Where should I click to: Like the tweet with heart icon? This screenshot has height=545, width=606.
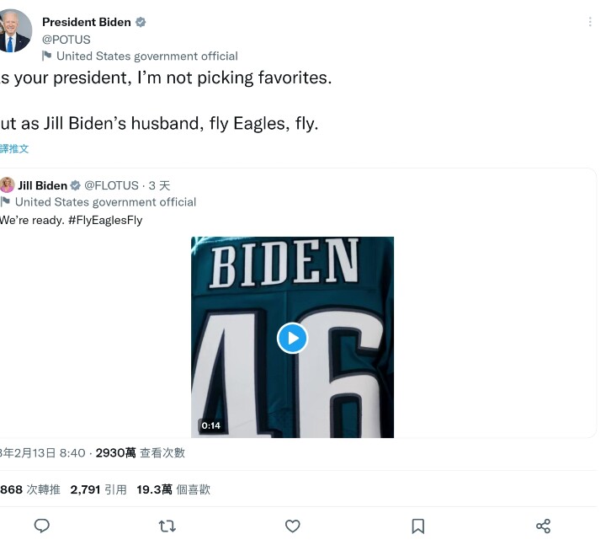(x=292, y=526)
